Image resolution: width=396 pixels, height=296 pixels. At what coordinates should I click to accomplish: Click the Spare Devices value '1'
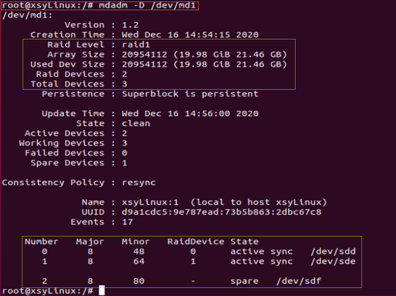tap(124, 163)
